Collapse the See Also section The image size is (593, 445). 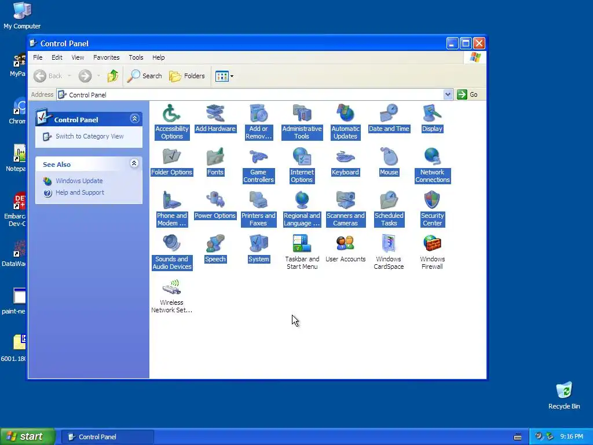(134, 163)
